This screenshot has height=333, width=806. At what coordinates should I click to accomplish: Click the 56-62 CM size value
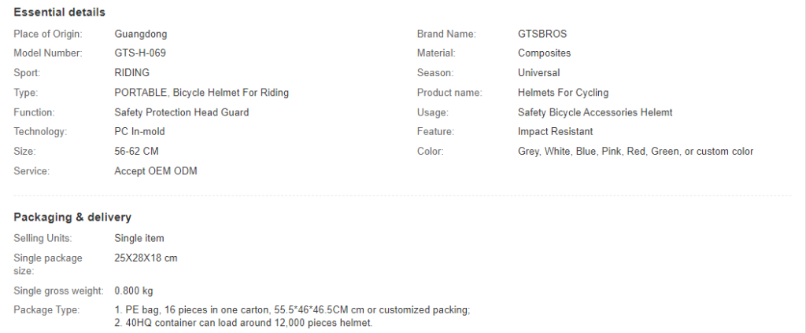(x=136, y=152)
